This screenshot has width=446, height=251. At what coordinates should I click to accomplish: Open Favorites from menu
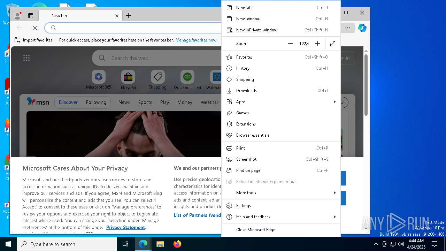point(281,57)
